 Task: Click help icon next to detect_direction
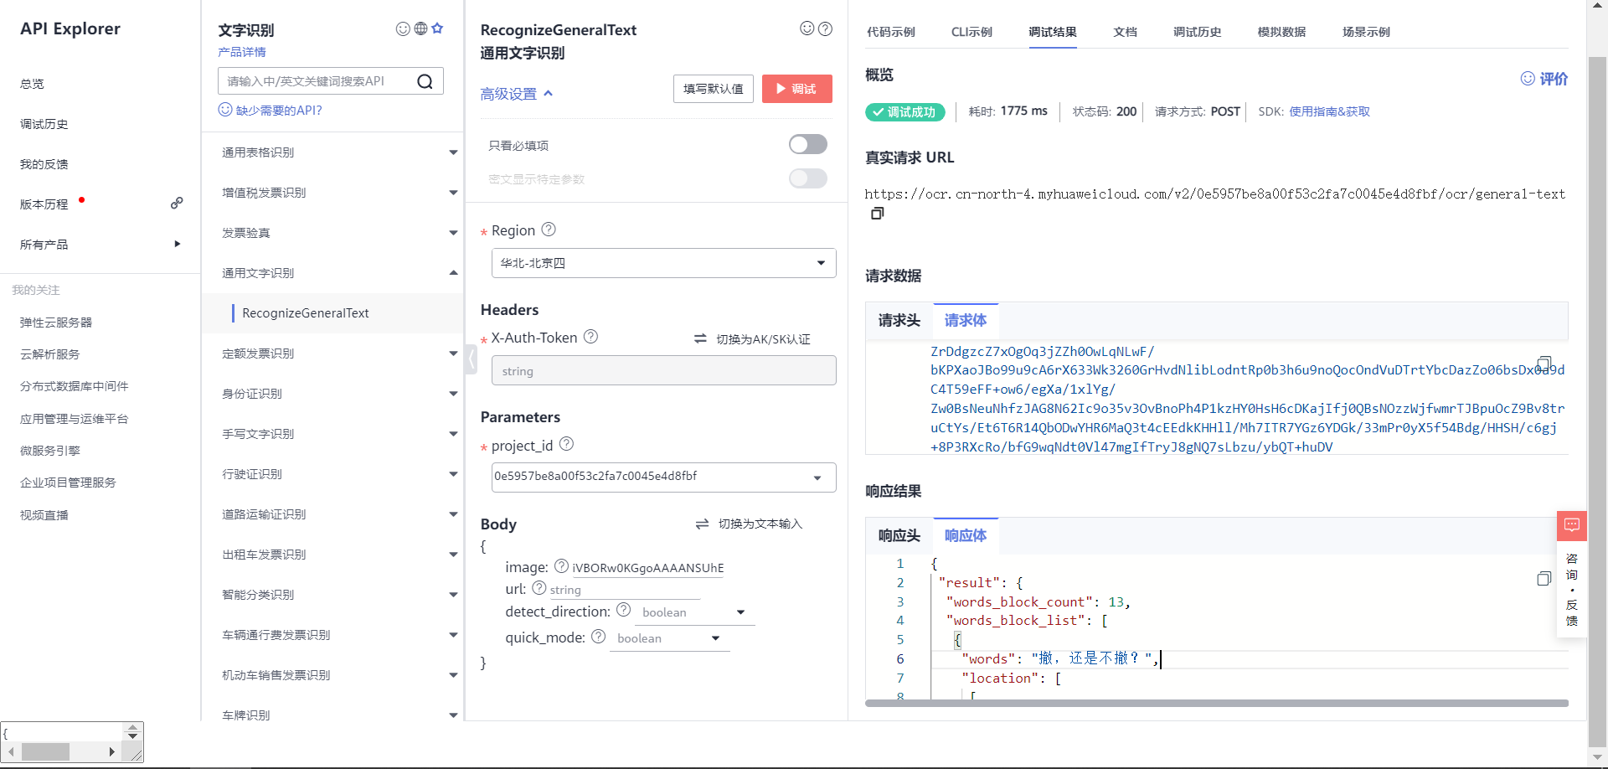tap(623, 610)
